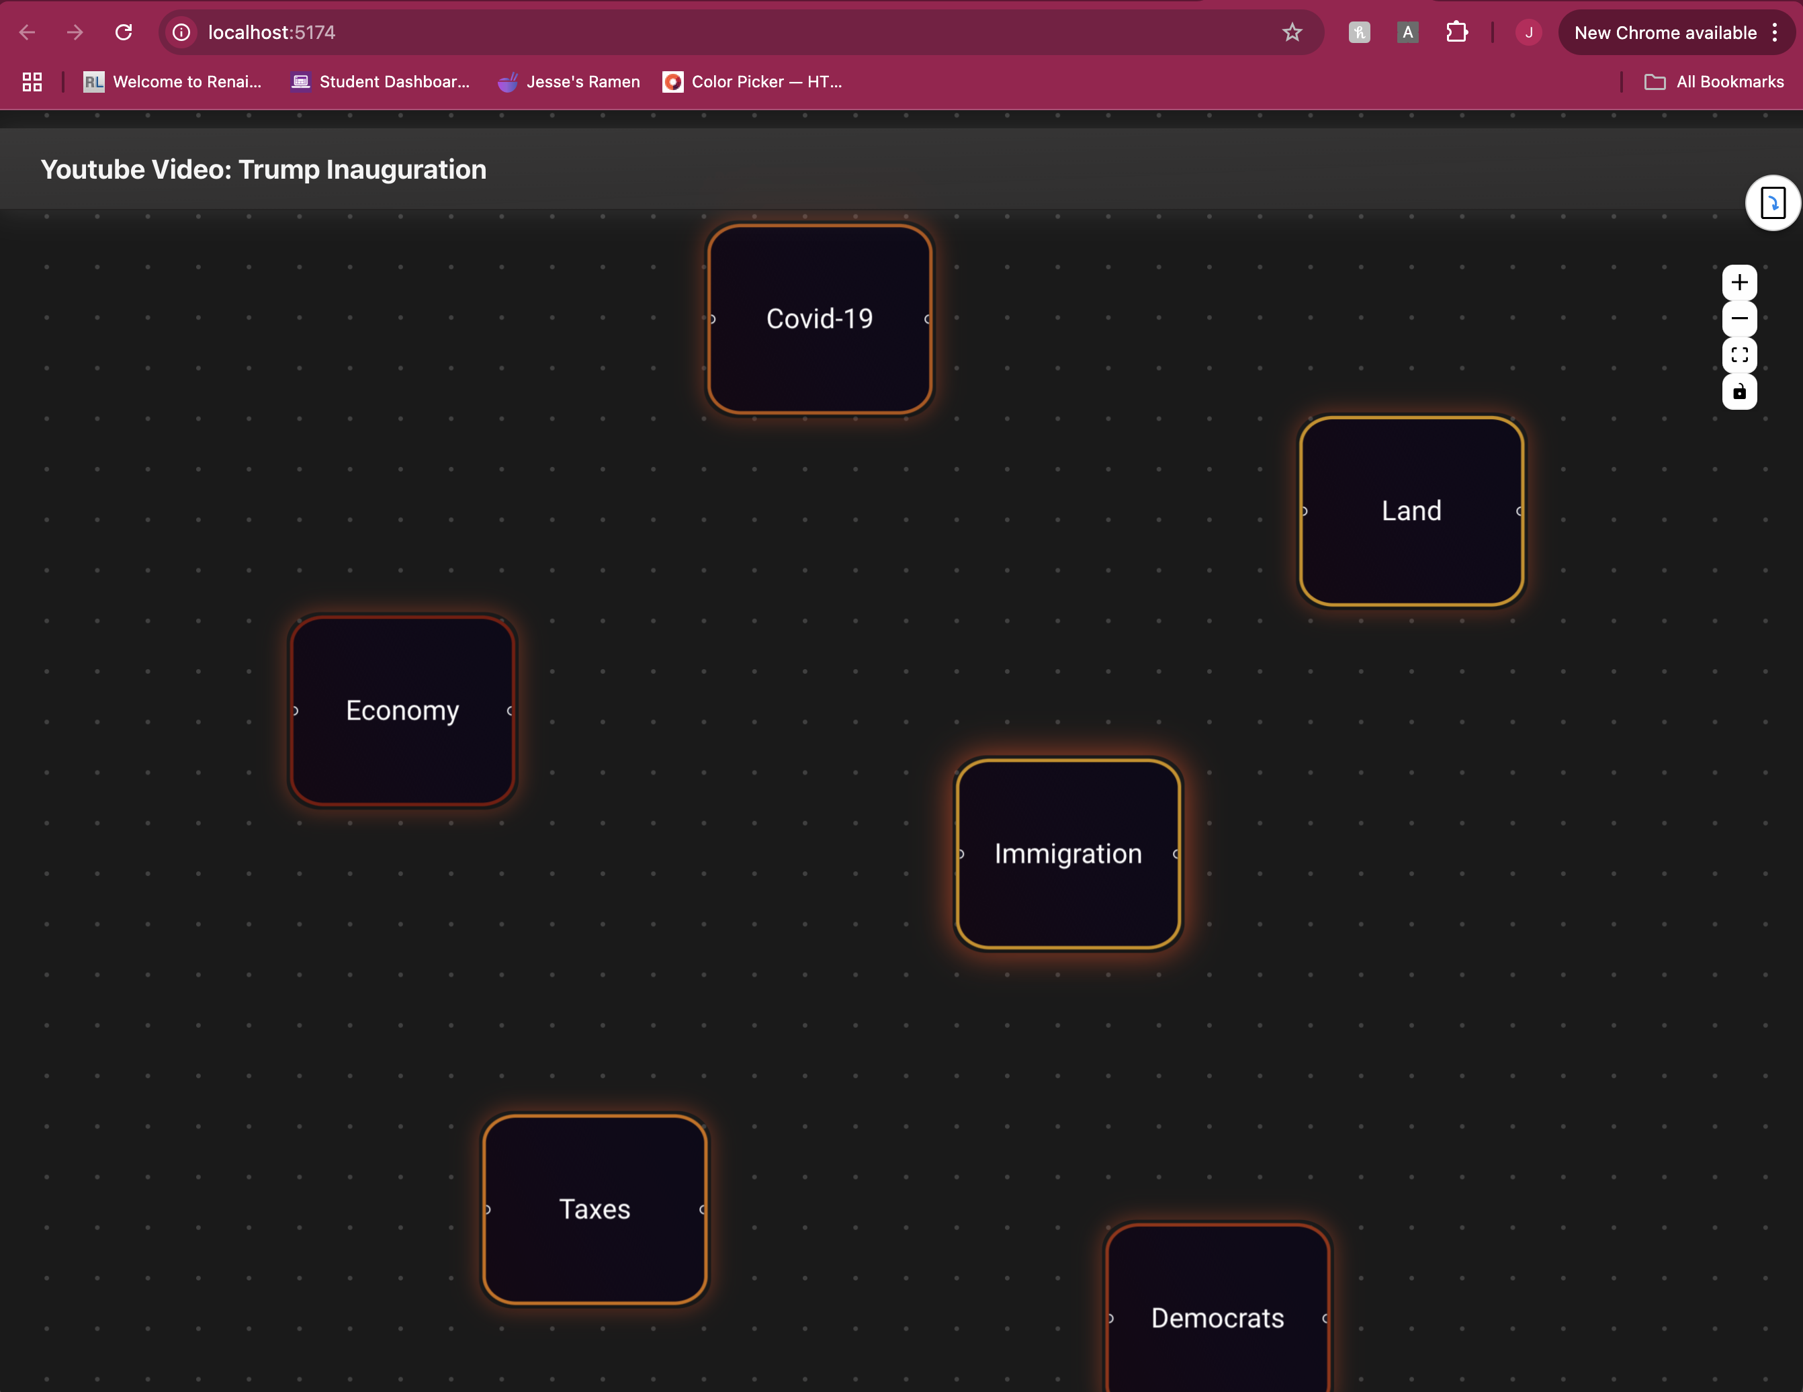Select the Covid-19 node
1803x1392 pixels.
click(819, 318)
